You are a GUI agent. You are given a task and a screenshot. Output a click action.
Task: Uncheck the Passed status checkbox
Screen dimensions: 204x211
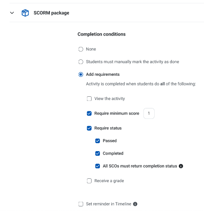pos(97,141)
